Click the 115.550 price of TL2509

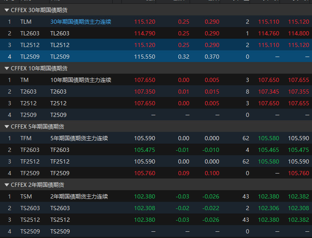pos(145,57)
